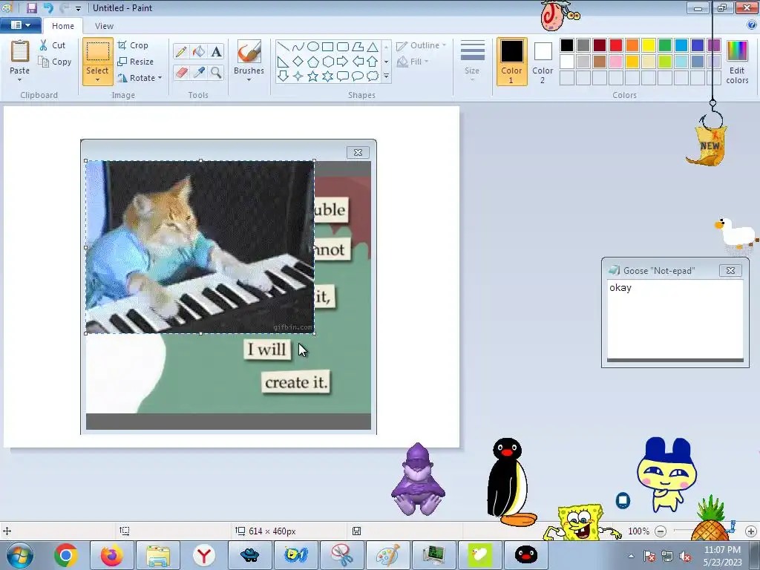760x570 pixels.
Task: Click Edit colors button
Action: coord(737,62)
